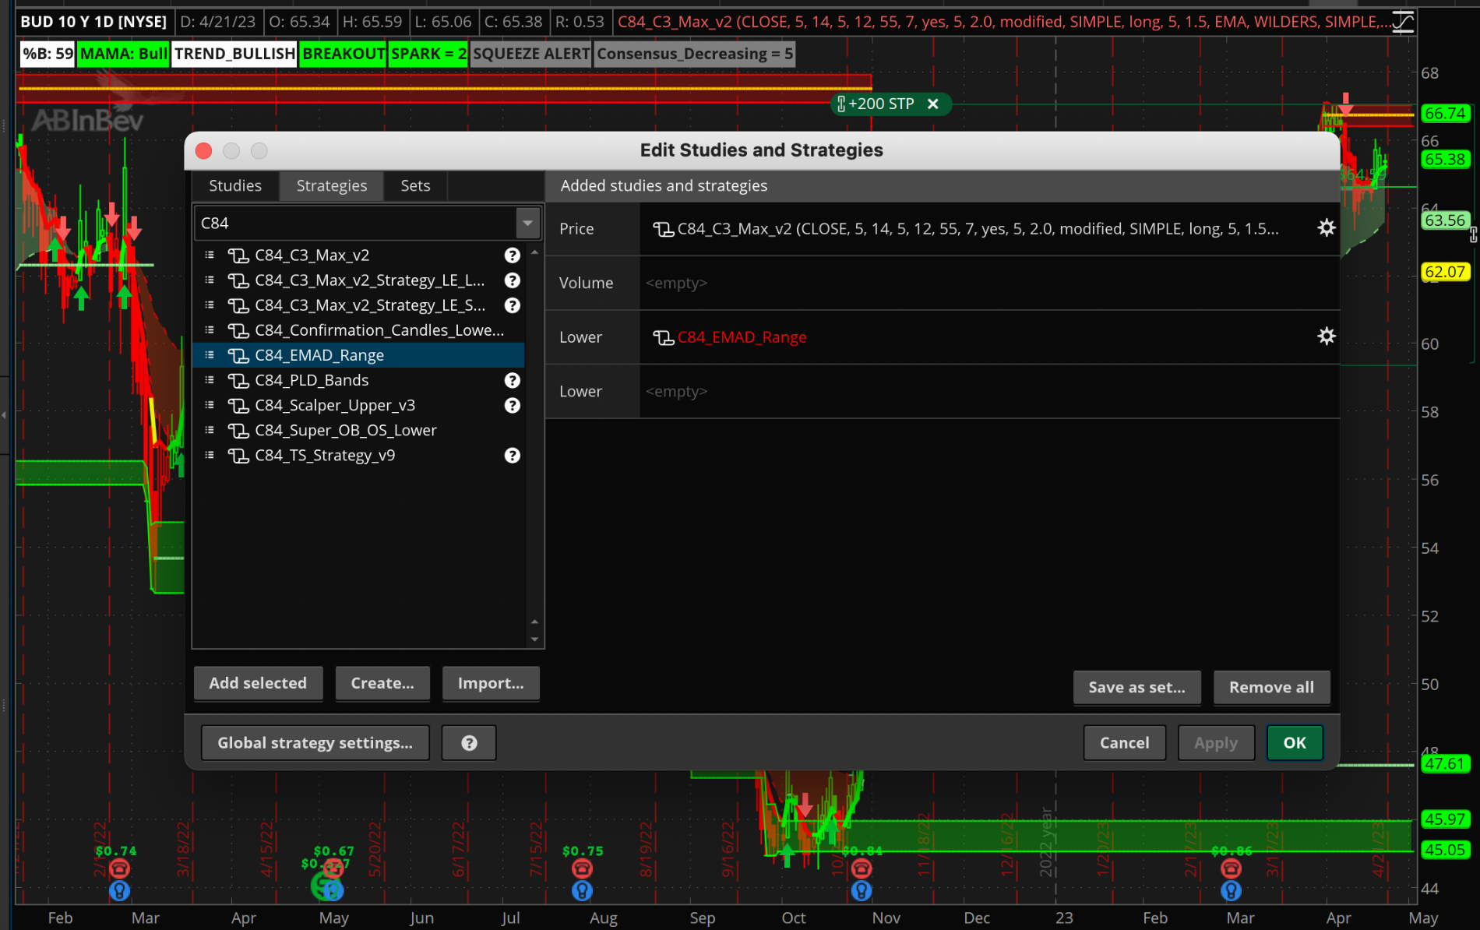The width and height of the screenshot is (1480, 930).
Task: Click the C84 search input field
Action: click(354, 224)
